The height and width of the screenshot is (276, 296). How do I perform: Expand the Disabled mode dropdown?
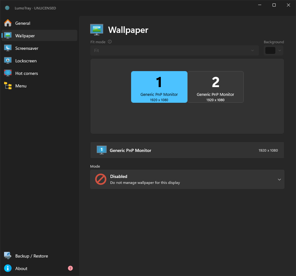click(187, 180)
